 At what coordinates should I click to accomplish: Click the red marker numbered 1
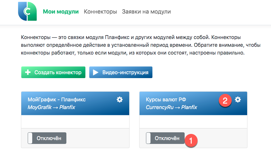pos(191,141)
